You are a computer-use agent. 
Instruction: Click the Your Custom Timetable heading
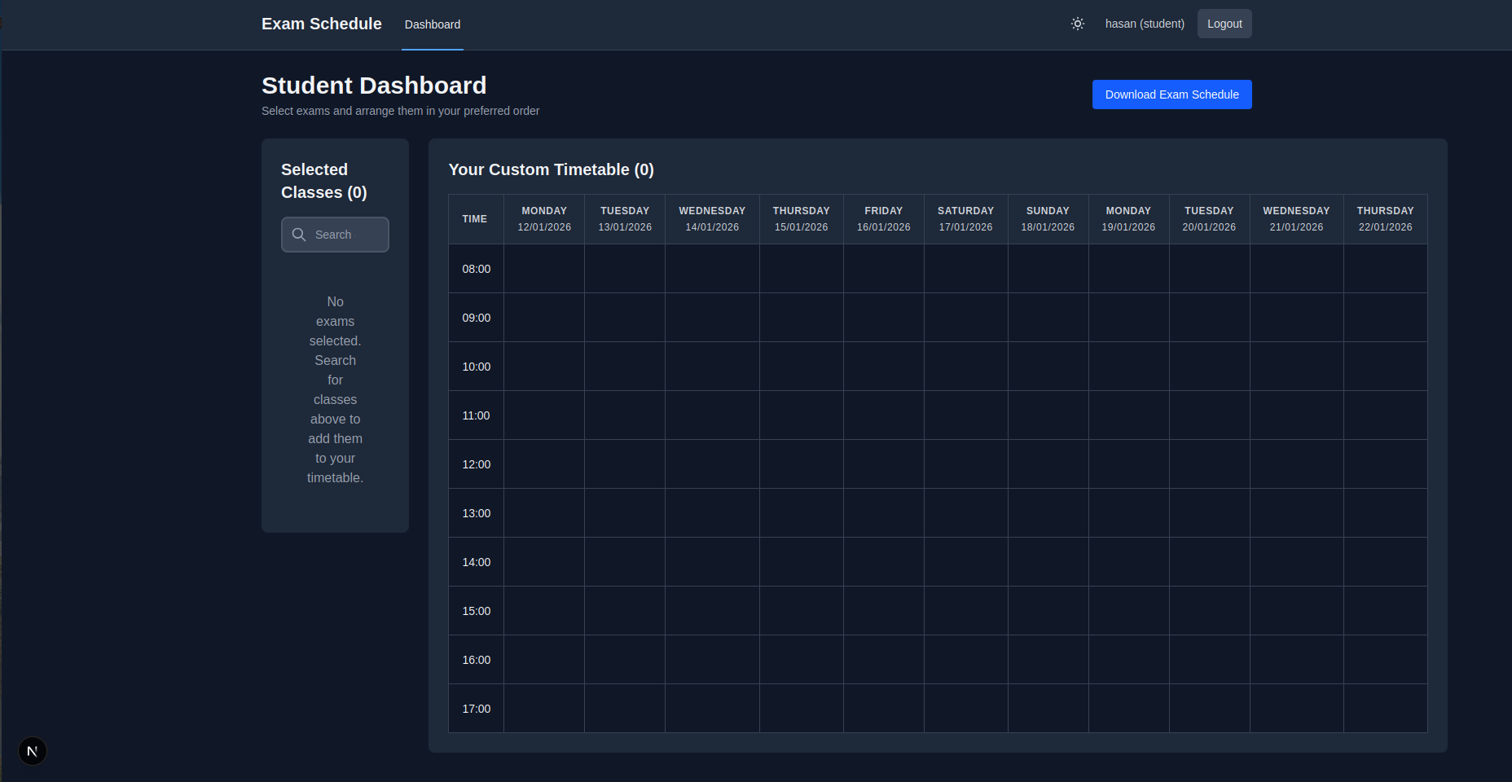coord(551,169)
